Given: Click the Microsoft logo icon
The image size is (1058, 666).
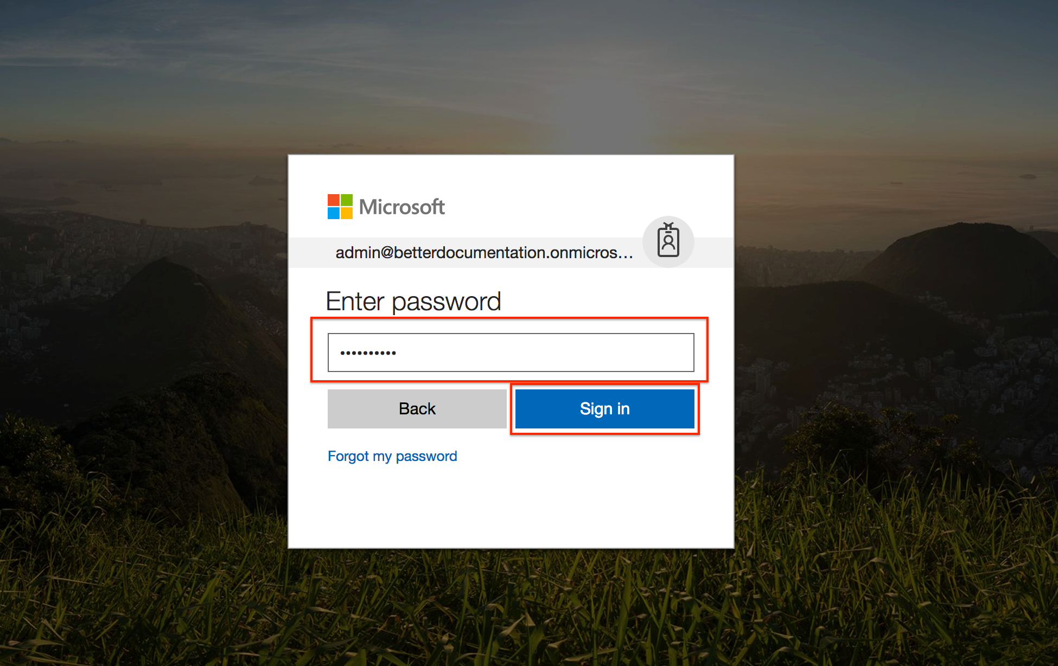Looking at the screenshot, I should pyautogui.click(x=337, y=206).
